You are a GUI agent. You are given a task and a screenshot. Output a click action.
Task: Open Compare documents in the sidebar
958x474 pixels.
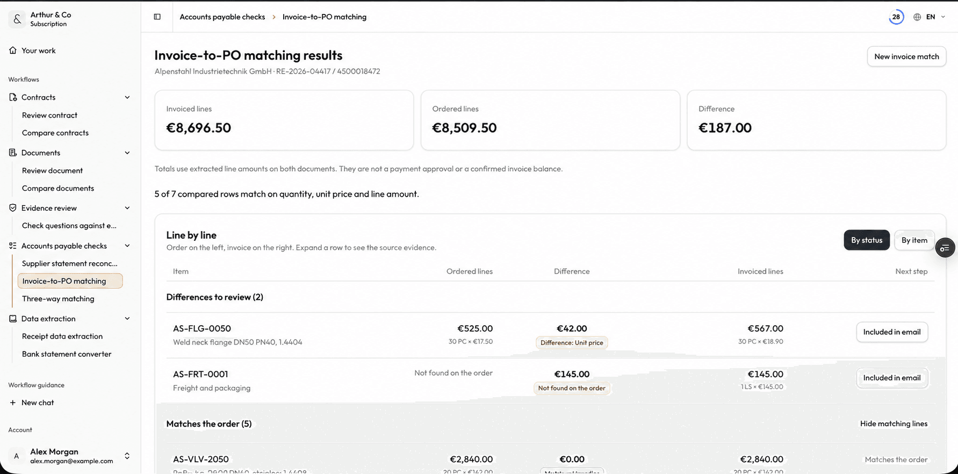[x=58, y=188]
